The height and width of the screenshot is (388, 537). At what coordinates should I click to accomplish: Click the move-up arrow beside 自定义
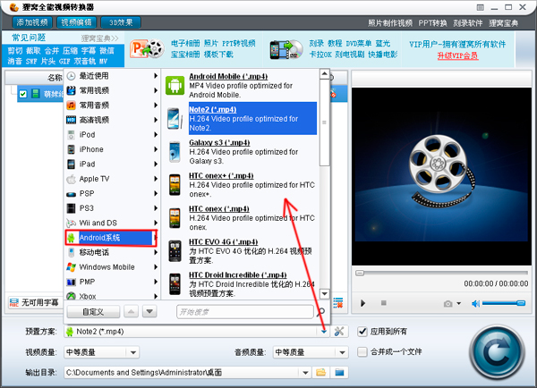point(131,312)
